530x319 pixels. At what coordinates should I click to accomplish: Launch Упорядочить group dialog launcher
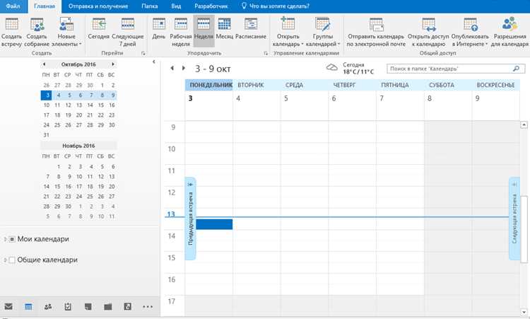[266, 53]
